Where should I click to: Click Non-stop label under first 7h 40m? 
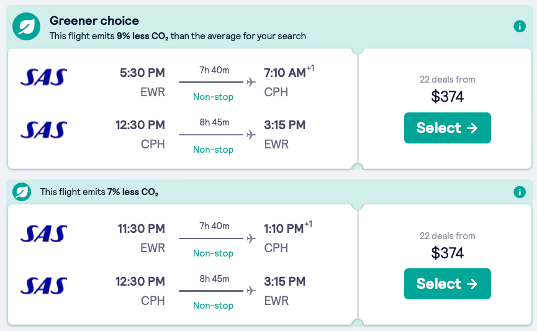coord(213,97)
